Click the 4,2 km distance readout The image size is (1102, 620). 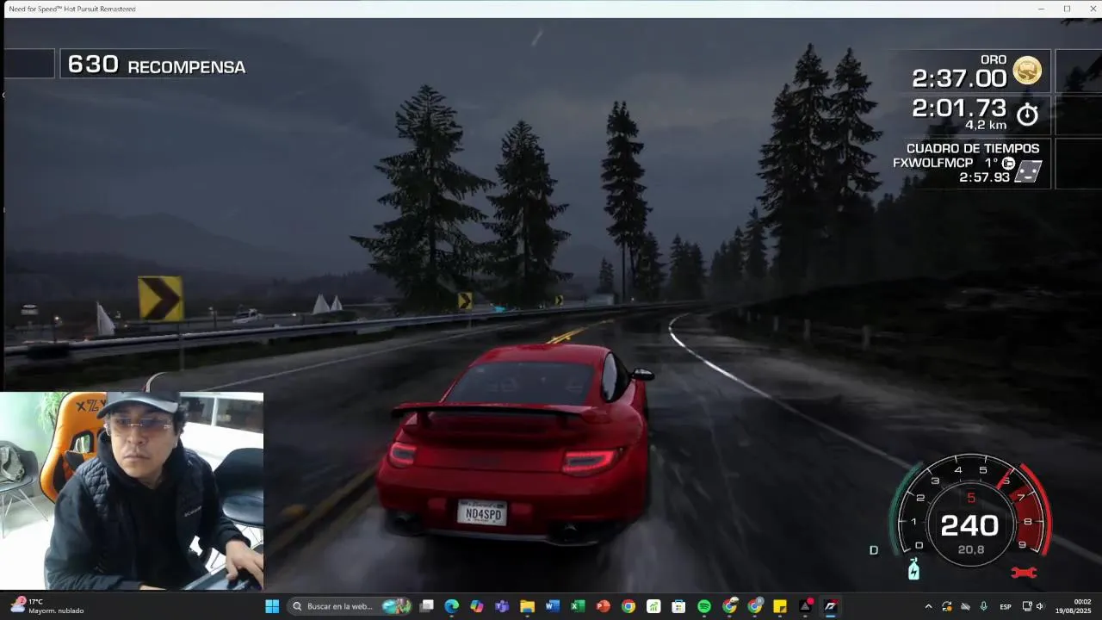[x=985, y=125]
